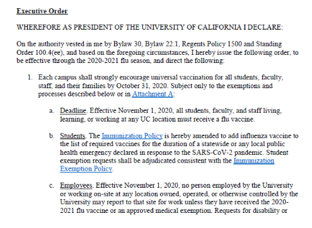
Task: Click the 'c.' sub-item marker
Action: [51, 186]
